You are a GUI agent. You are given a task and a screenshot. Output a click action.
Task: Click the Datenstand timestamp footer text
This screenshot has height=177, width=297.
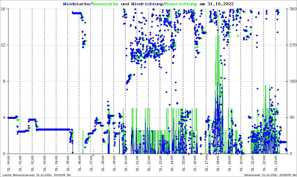270,175
